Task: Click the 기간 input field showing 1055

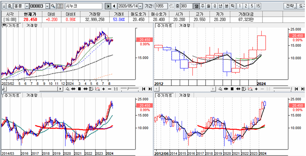Action: point(161,7)
